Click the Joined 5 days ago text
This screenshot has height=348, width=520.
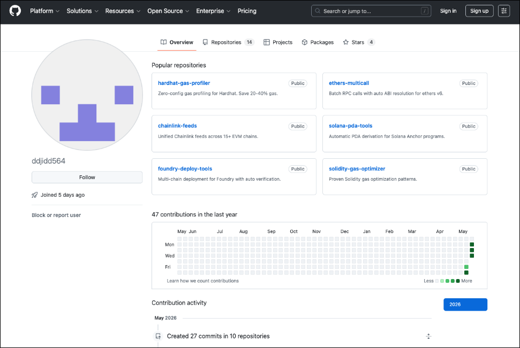(62, 195)
